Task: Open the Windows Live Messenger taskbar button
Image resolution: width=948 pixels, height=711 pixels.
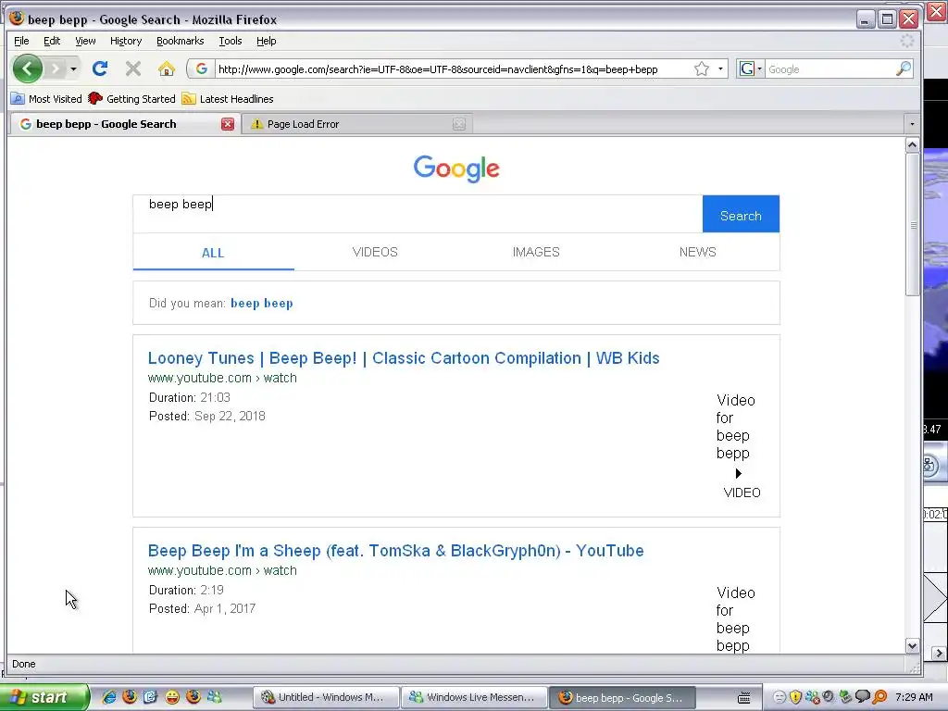Action: 474,697
